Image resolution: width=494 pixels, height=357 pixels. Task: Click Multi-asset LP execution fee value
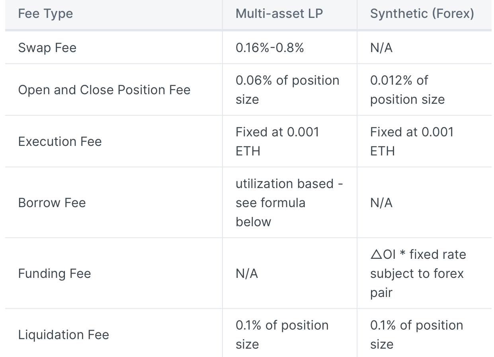click(x=277, y=142)
